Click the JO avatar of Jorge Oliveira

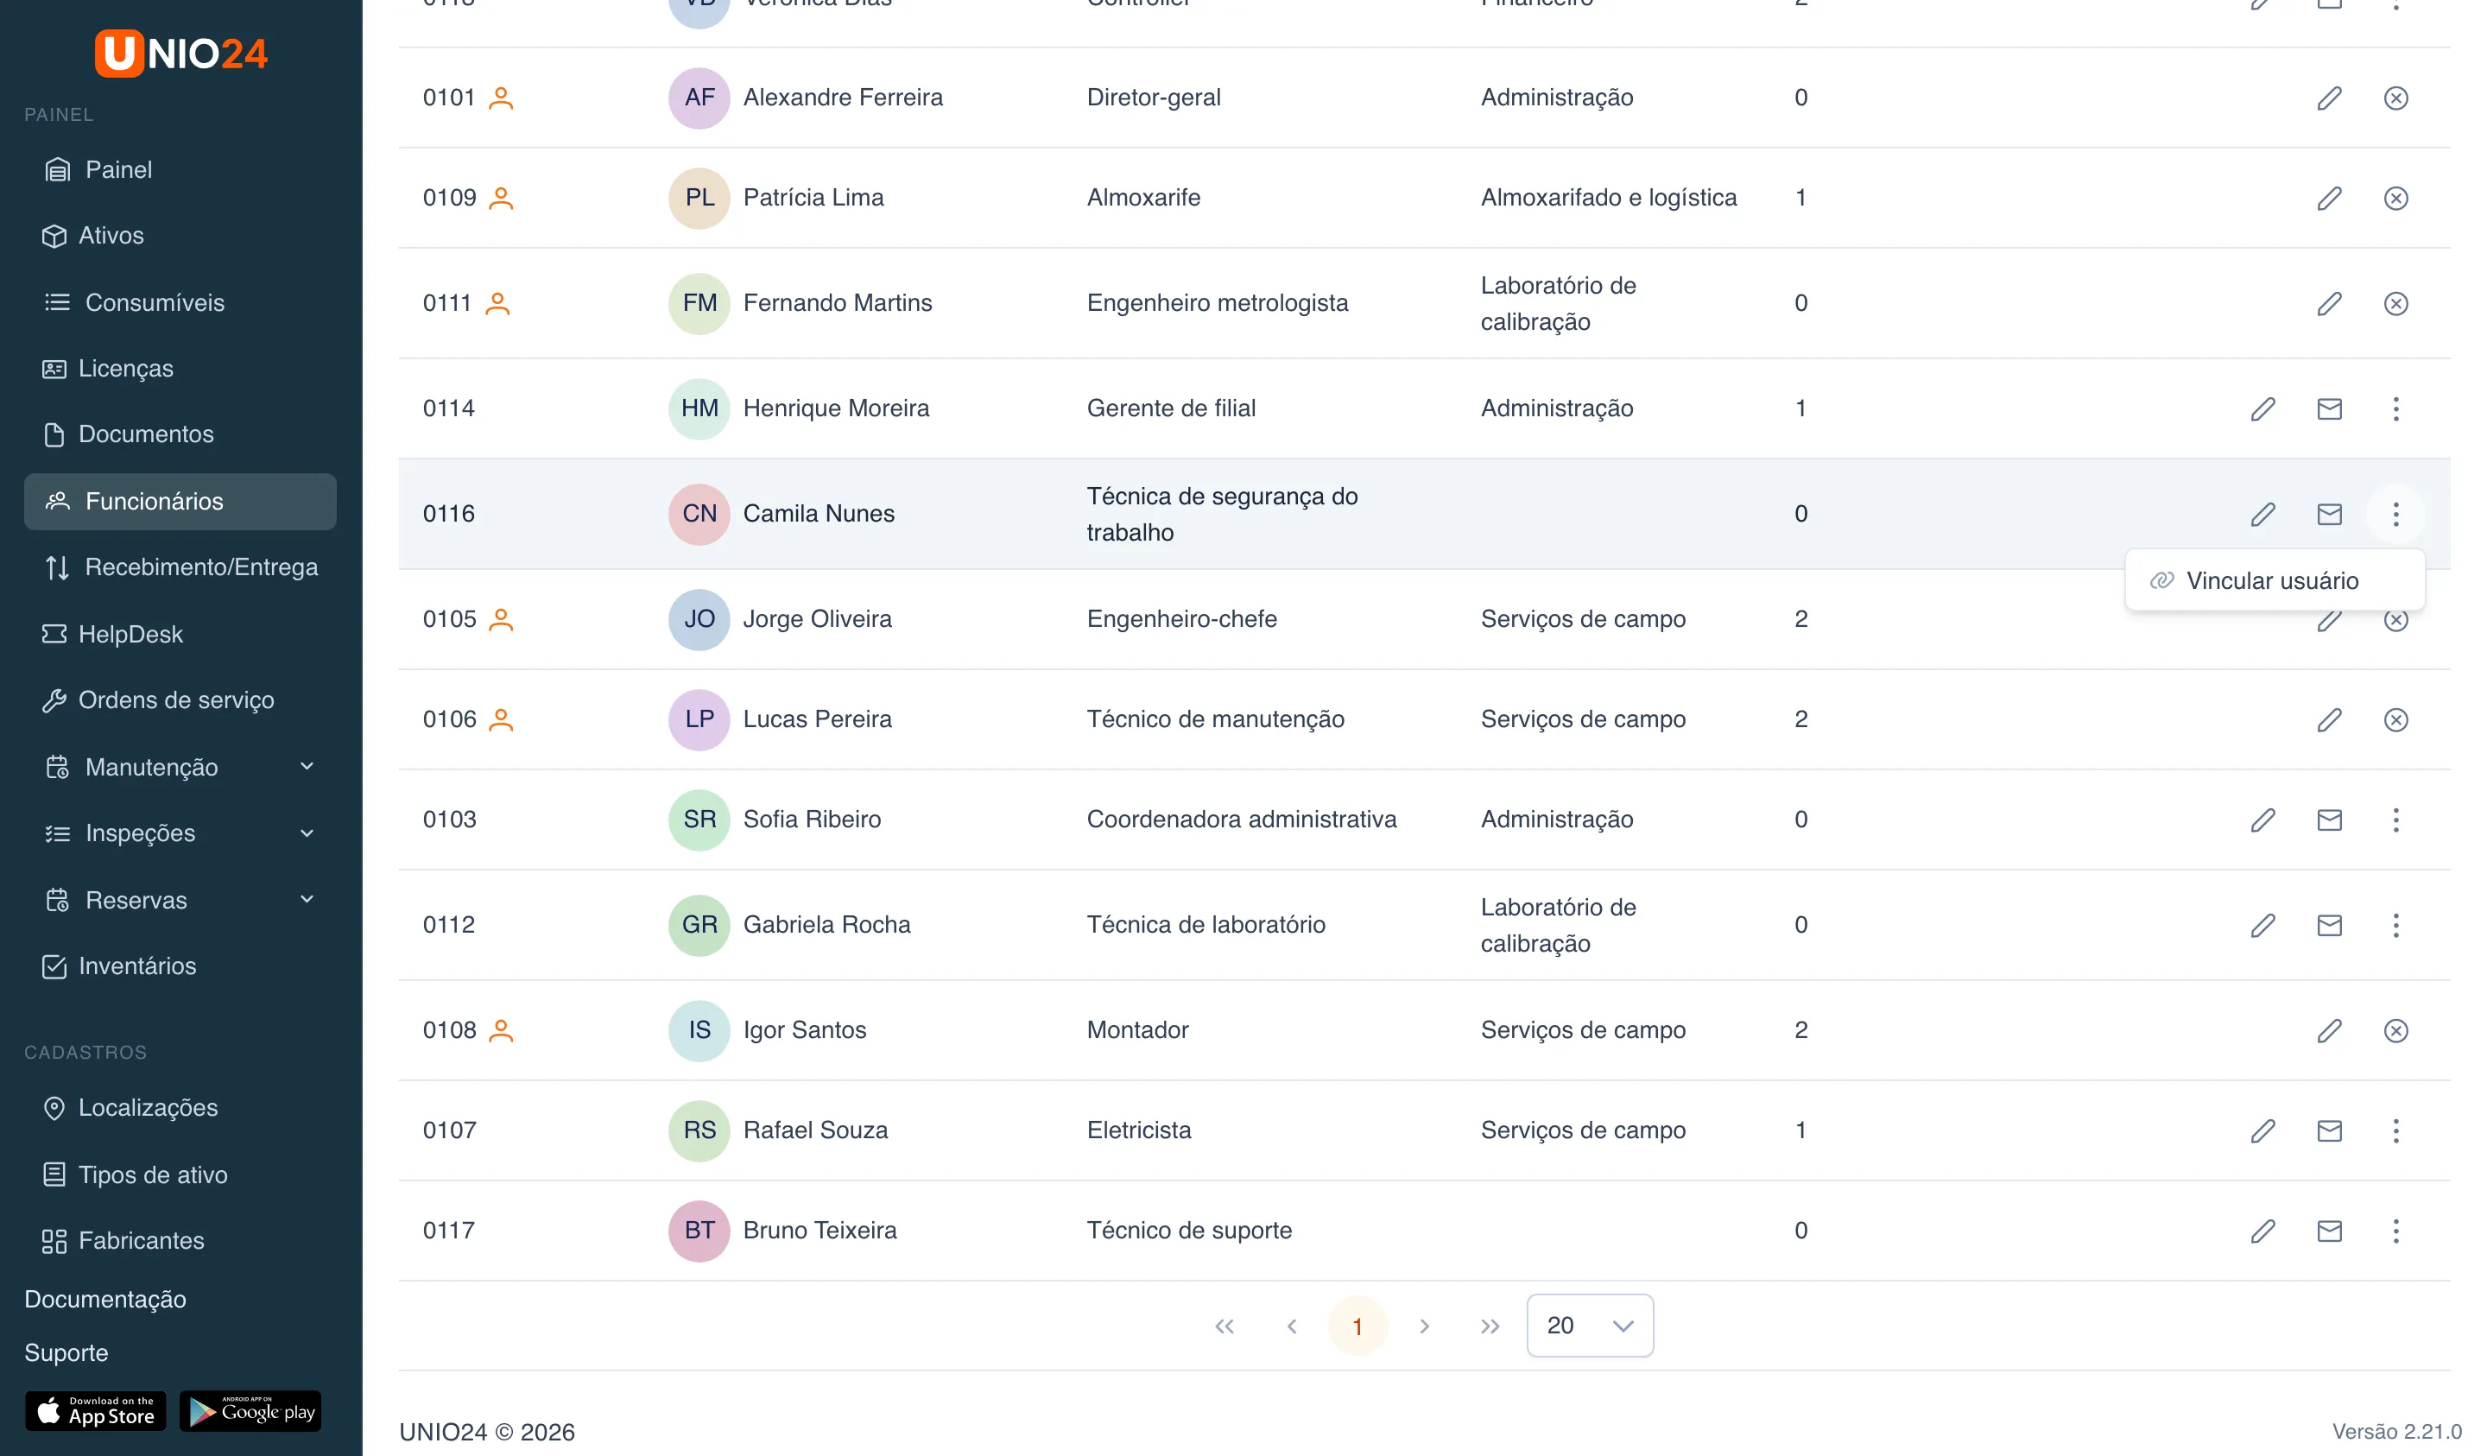[x=699, y=619]
